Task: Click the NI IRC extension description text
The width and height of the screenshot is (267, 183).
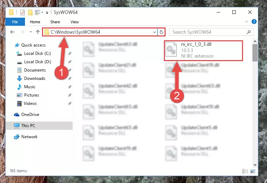Action: pyautogui.click(x=197, y=56)
